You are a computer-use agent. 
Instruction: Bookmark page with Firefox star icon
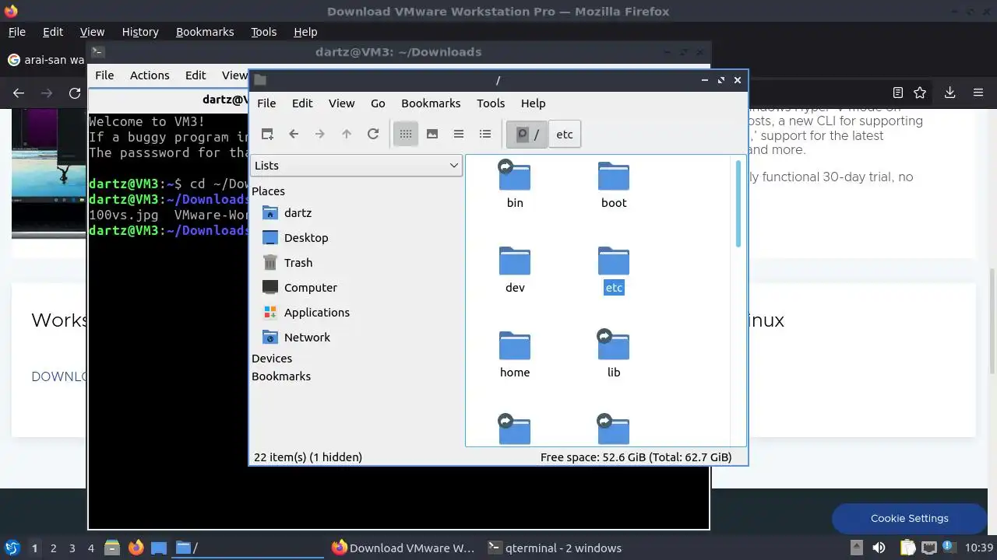(920, 93)
